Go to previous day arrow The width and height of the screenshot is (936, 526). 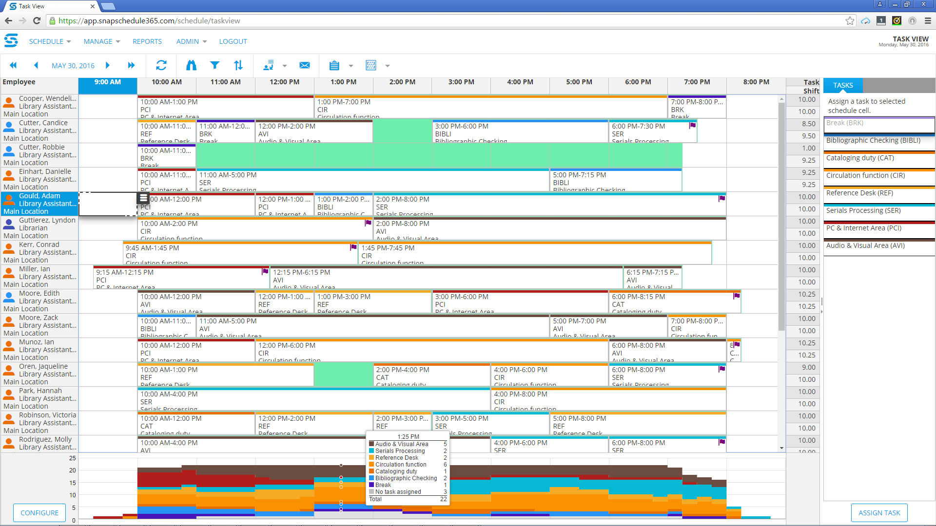pos(36,65)
